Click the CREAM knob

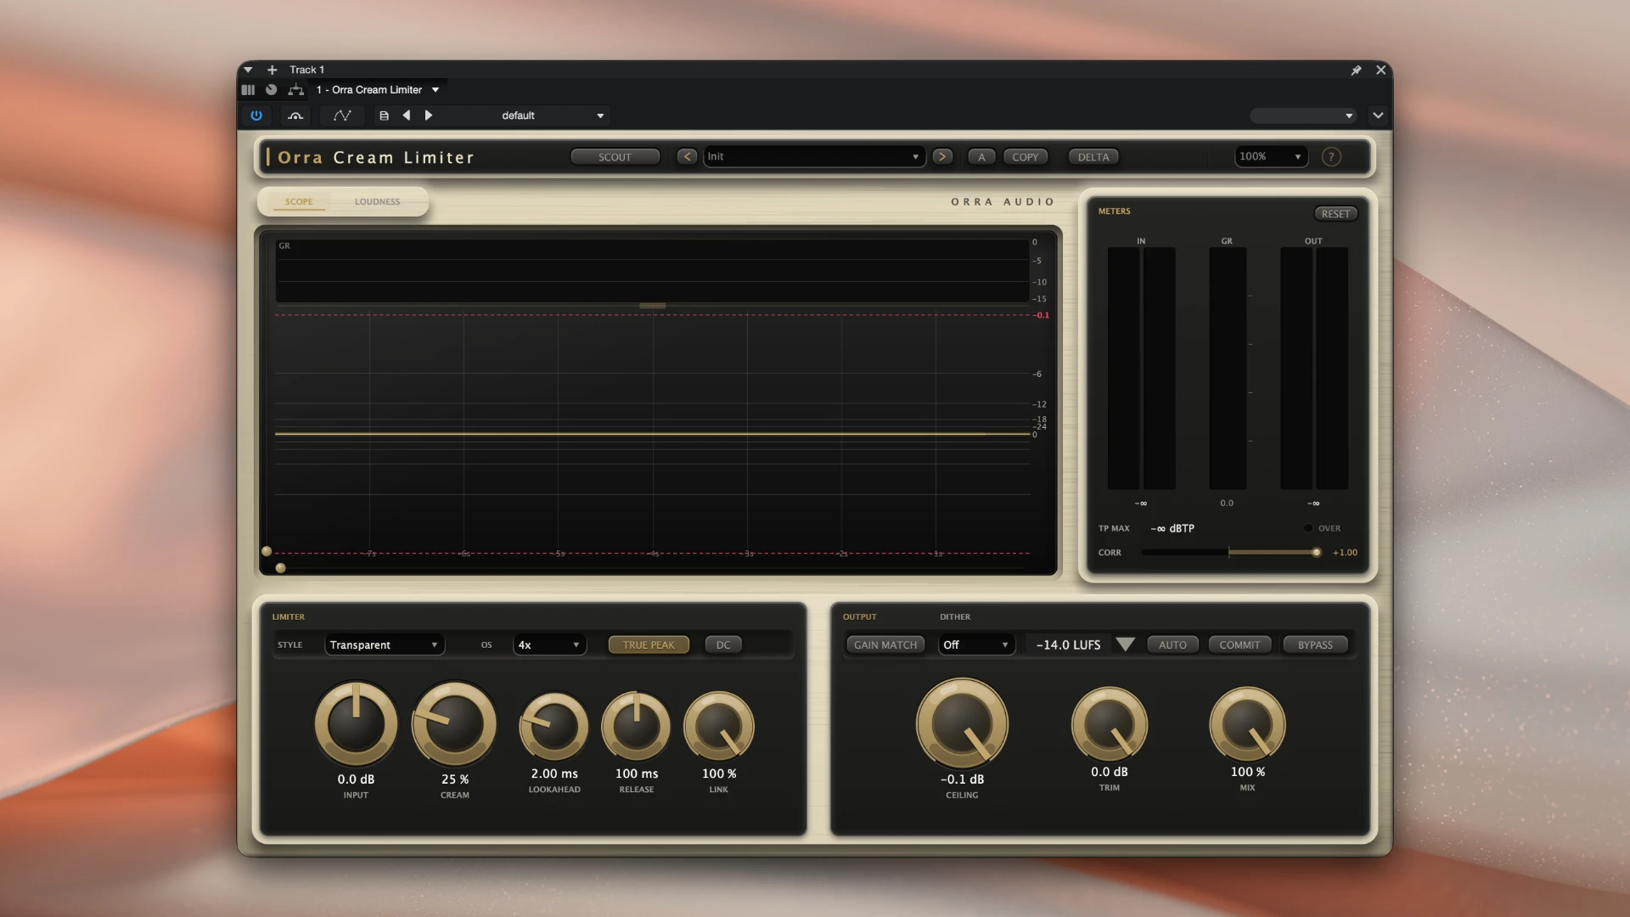pyautogui.click(x=454, y=724)
